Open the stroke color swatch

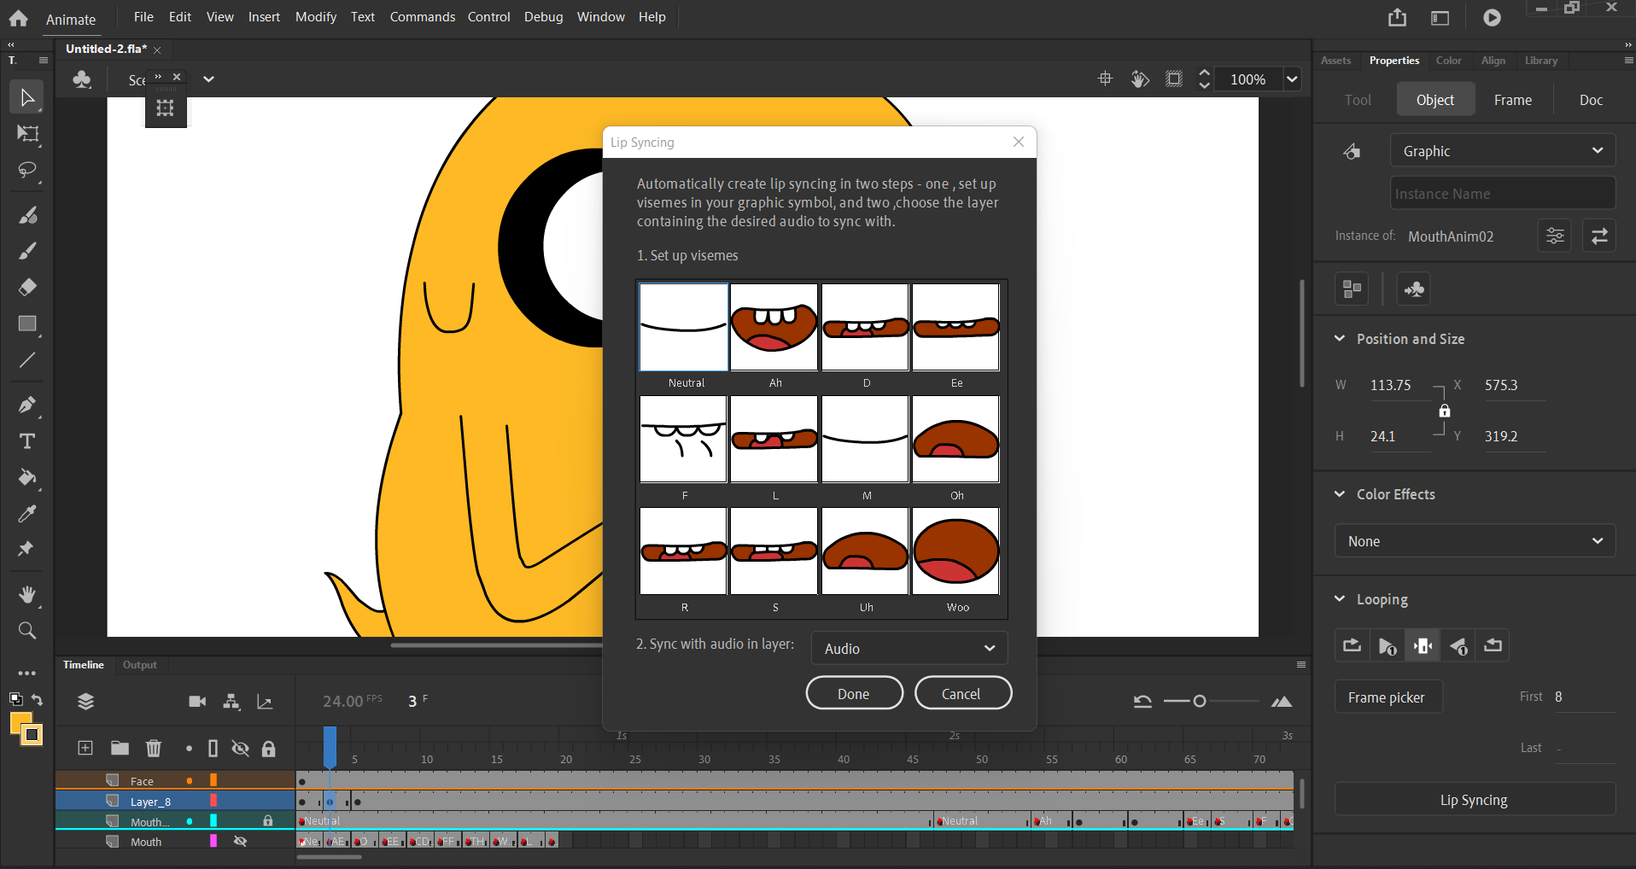coord(32,735)
